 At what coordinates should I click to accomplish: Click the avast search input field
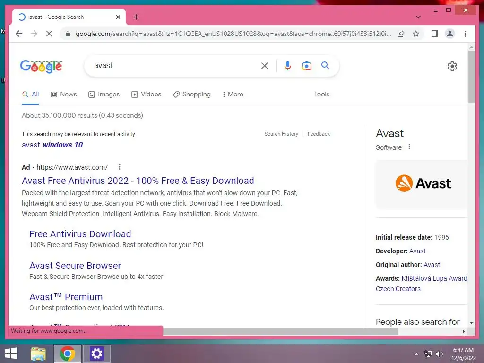click(x=174, y=65)
